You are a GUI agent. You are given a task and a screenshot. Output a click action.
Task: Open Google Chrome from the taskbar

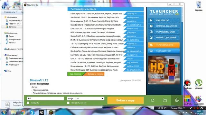[x=23, y=112]
